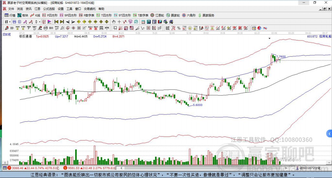Screen dimensions: 332x178
Task: Click the 5.6000 low price label
Action: (197, 105)
